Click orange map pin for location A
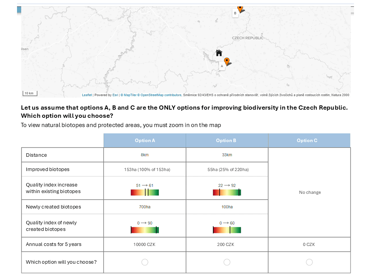 point(227,61)
